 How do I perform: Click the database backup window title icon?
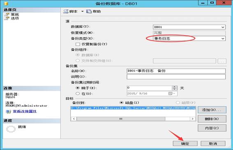pos(6,3)
